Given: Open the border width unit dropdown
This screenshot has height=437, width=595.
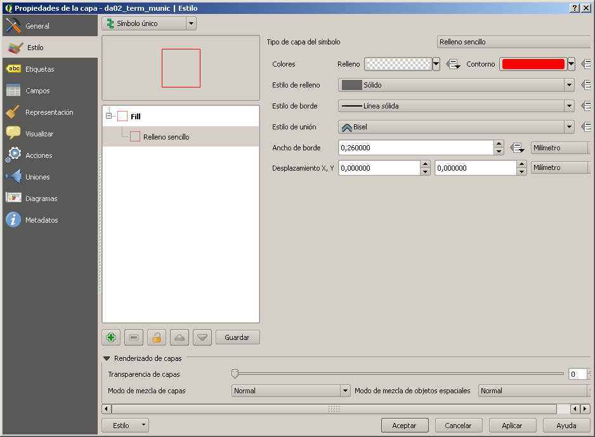Looking at the screenshot, I should [561, 148].
